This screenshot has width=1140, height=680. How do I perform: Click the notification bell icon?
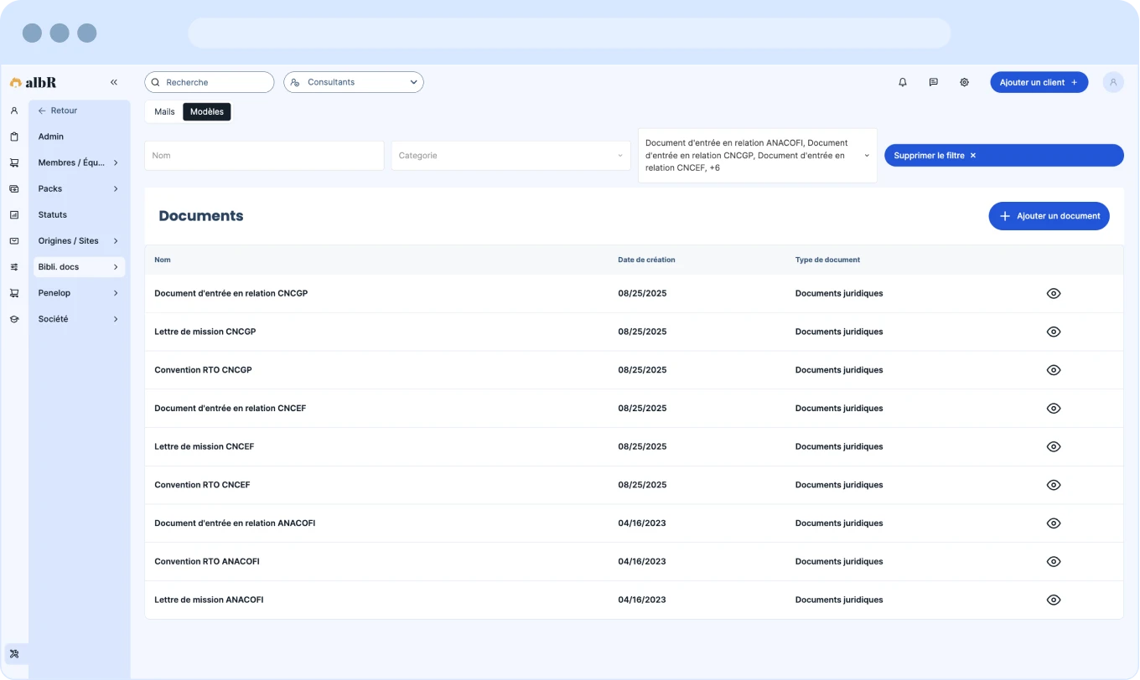pos(903,82)
